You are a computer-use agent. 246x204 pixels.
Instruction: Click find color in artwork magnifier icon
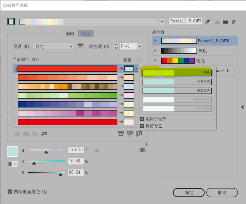point(139,134)
